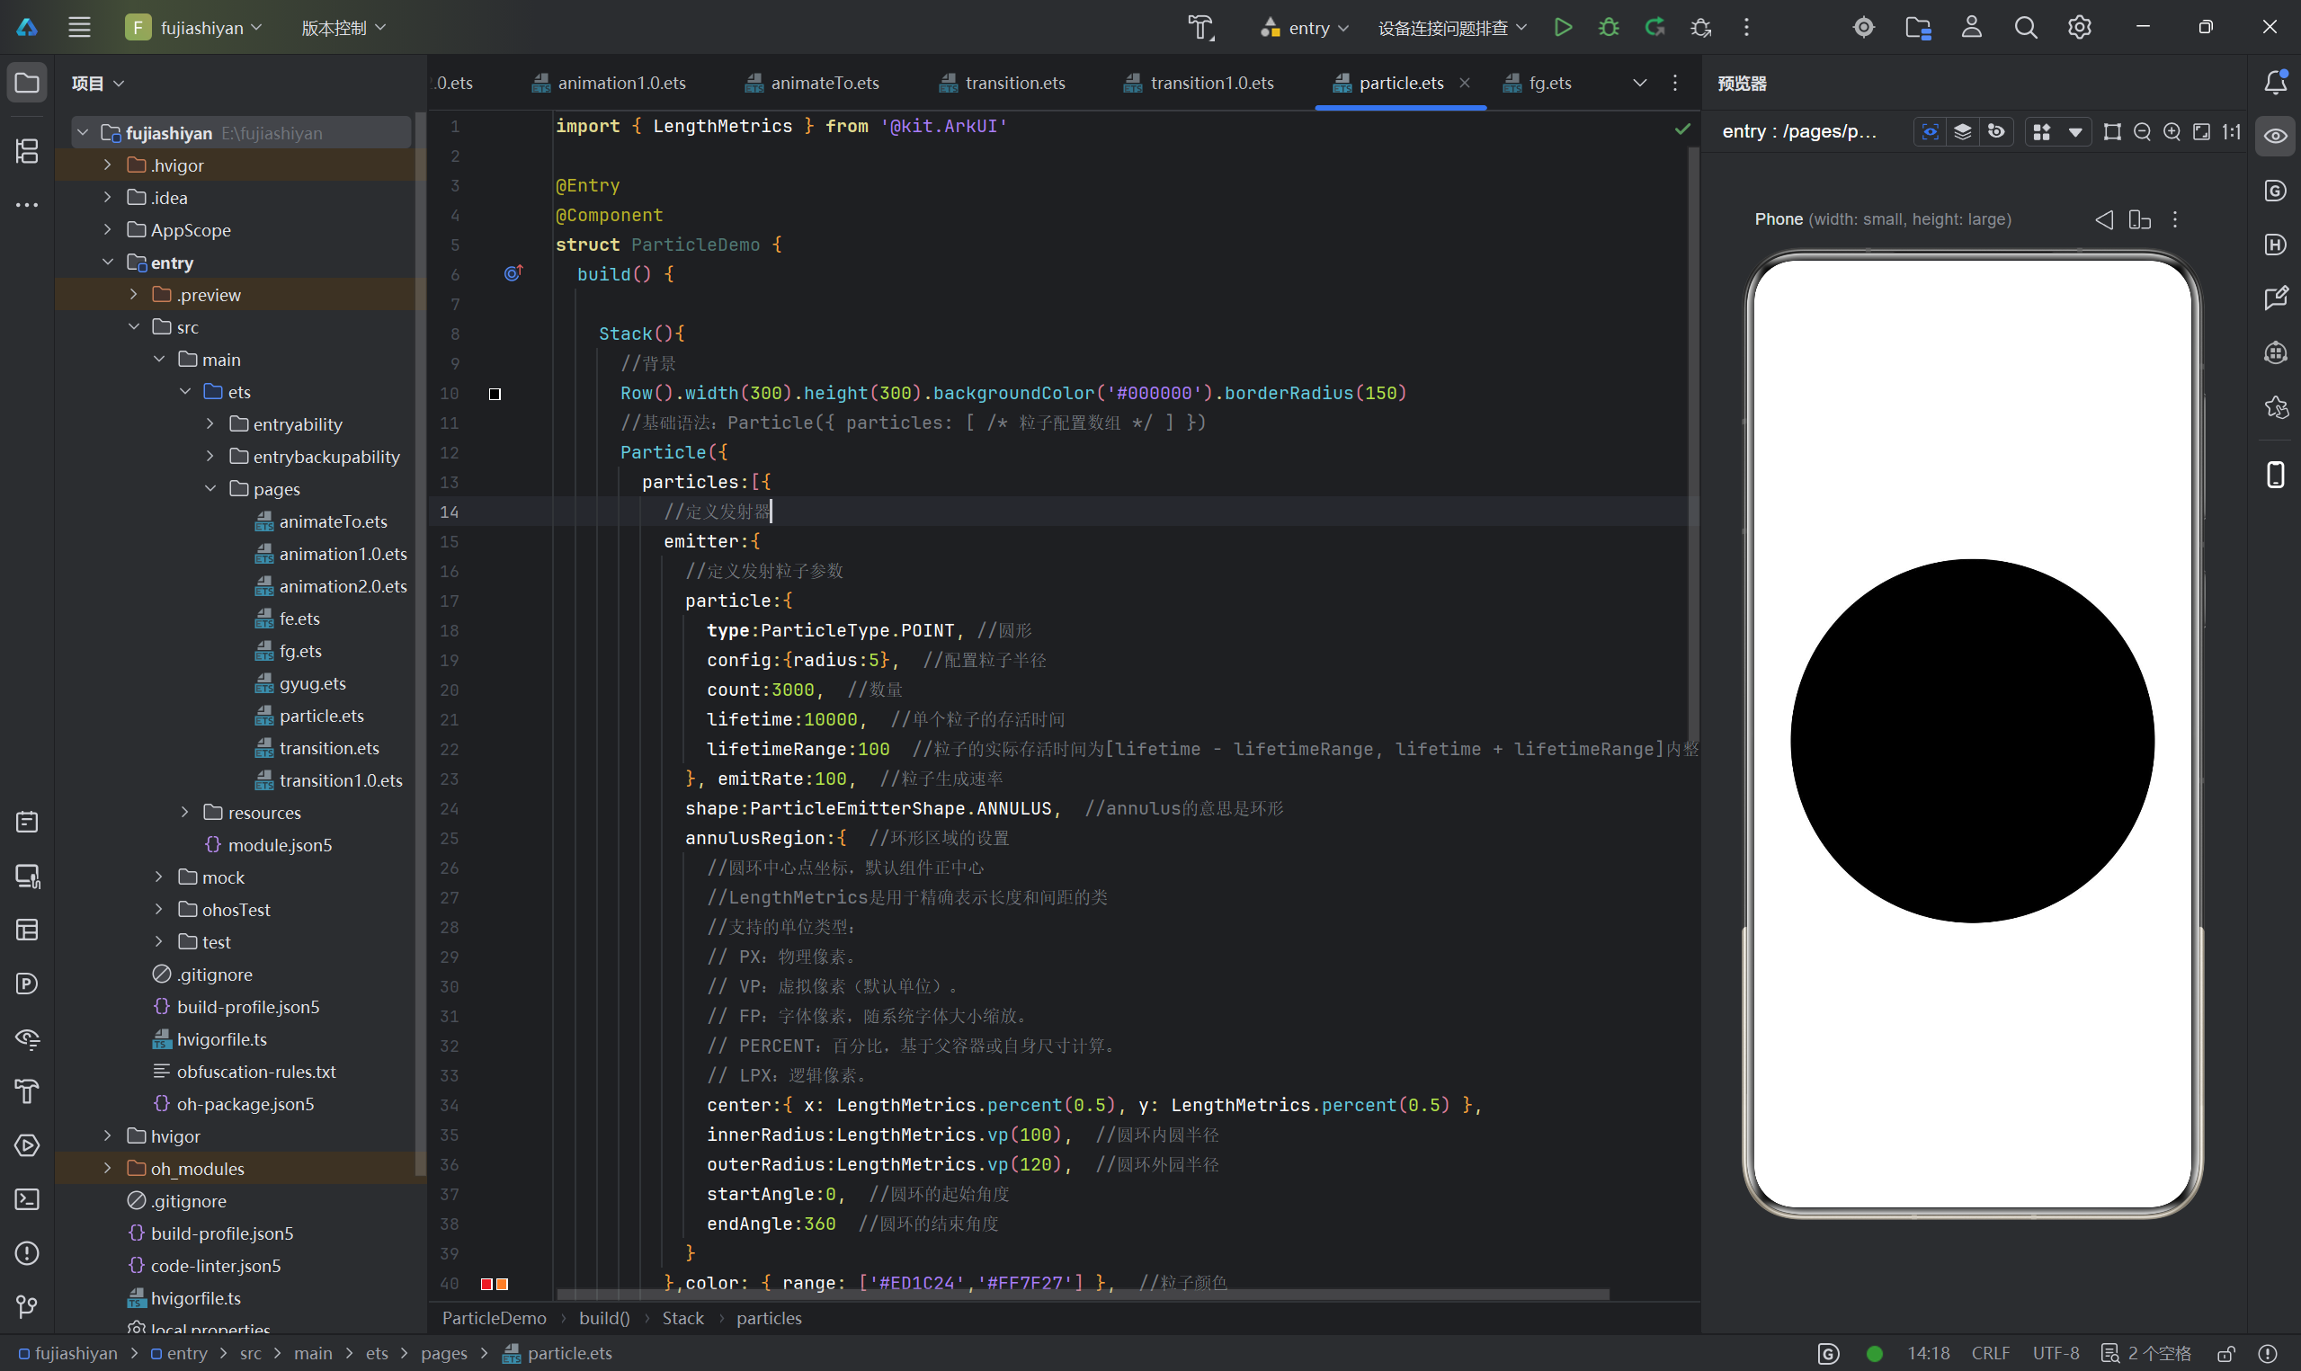This screenshot has width=2301, height=1371.
Task: Toggle the layers view in previewer
Action: point(1963,132)
